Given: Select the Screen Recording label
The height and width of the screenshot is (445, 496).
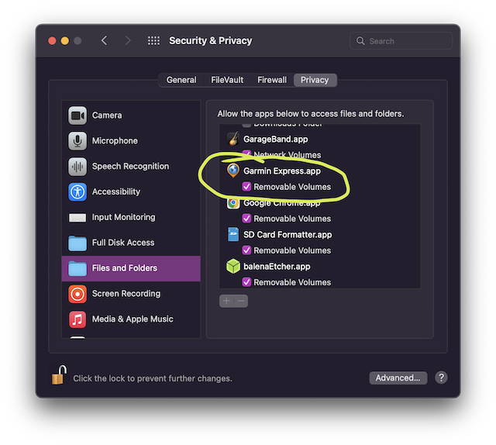Looking at the screenshot, I should click(x=126, y=294).
